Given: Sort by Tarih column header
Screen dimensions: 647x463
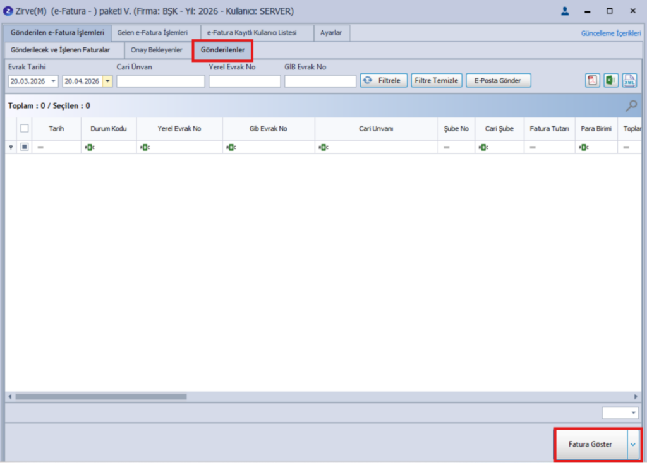Looking at the screenshot, I should tap(56, 129).
